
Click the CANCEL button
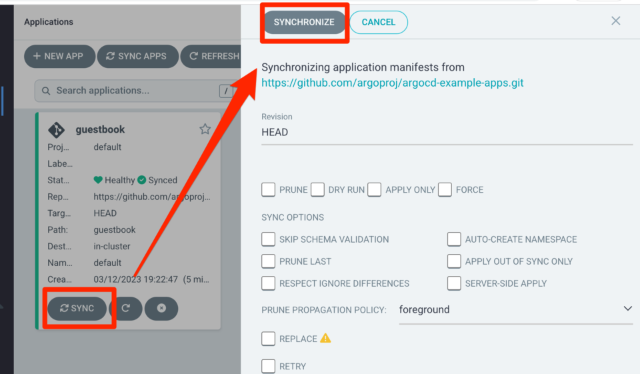[379, 22]
